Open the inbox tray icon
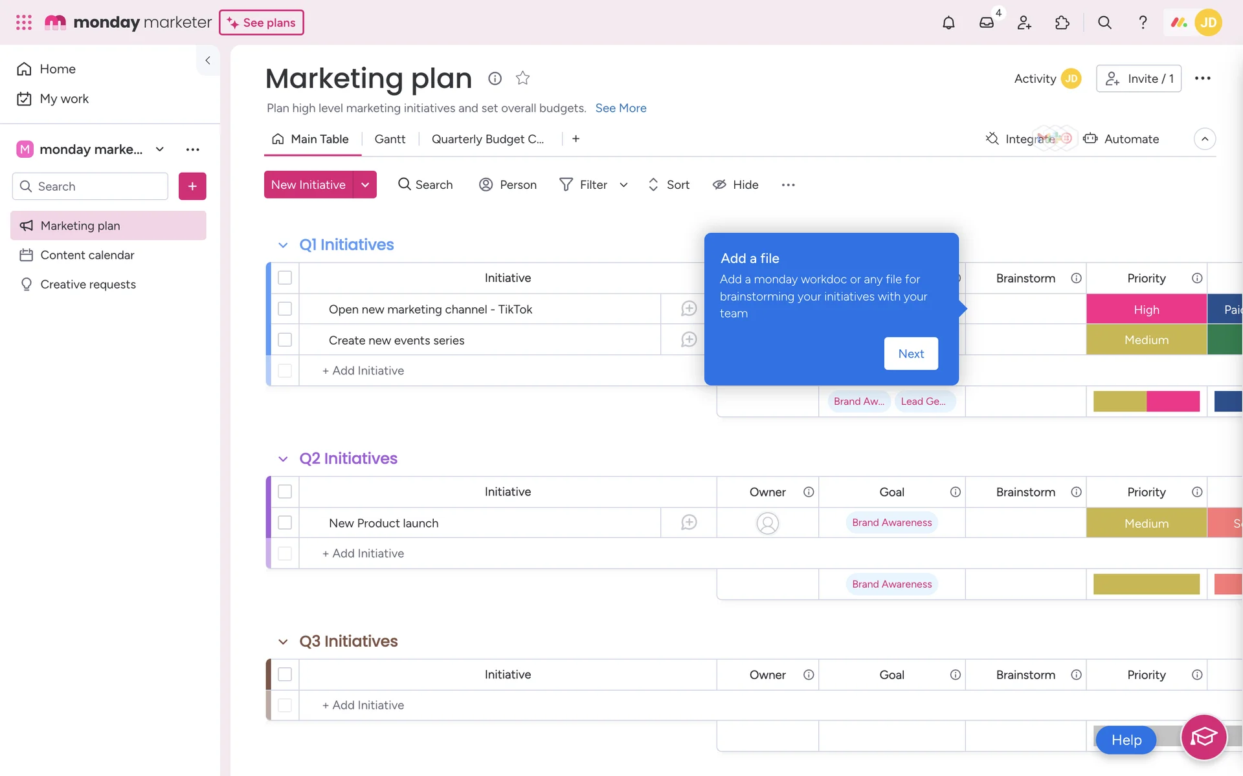Viewport: 1243px width, 776px height. tap(986, 23)
